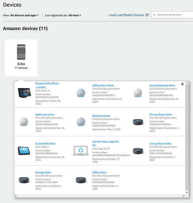Click the Garage Echo Dot image
The width and height of the screenshot is (193, 203).
pyautogui.click(x=24, y=180)
